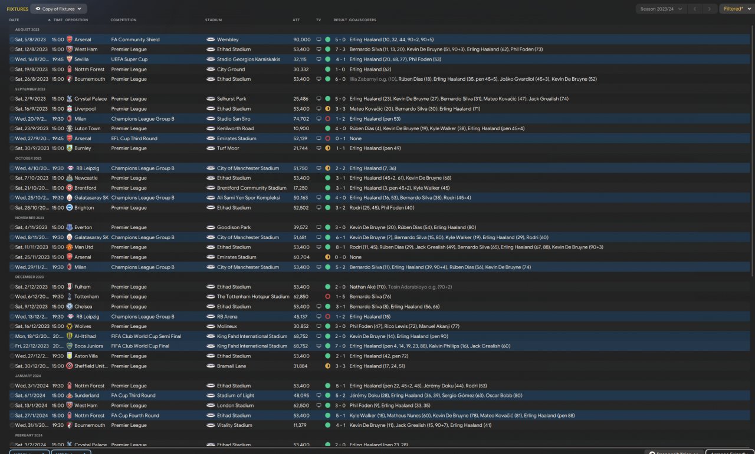Sort by the GOALSCORERS column header
Screen dimensions: 755x454
pos(363,20)
